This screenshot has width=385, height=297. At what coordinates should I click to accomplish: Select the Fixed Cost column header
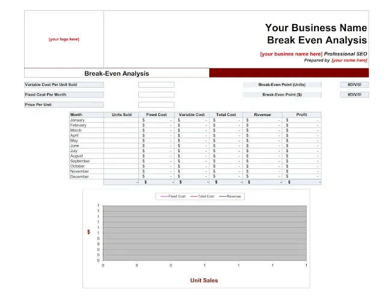156,115
